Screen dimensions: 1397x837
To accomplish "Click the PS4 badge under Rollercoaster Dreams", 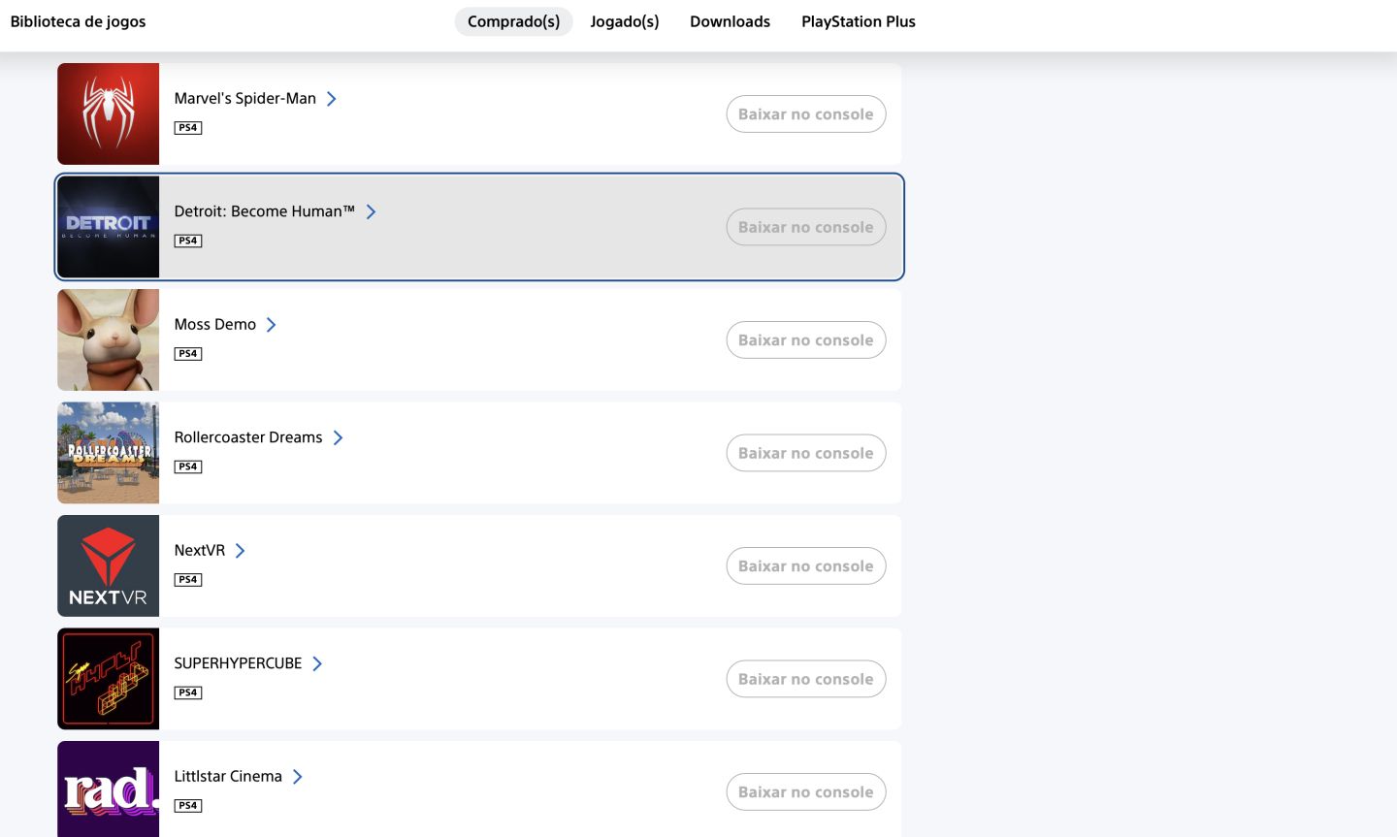I will click(188, 467).
